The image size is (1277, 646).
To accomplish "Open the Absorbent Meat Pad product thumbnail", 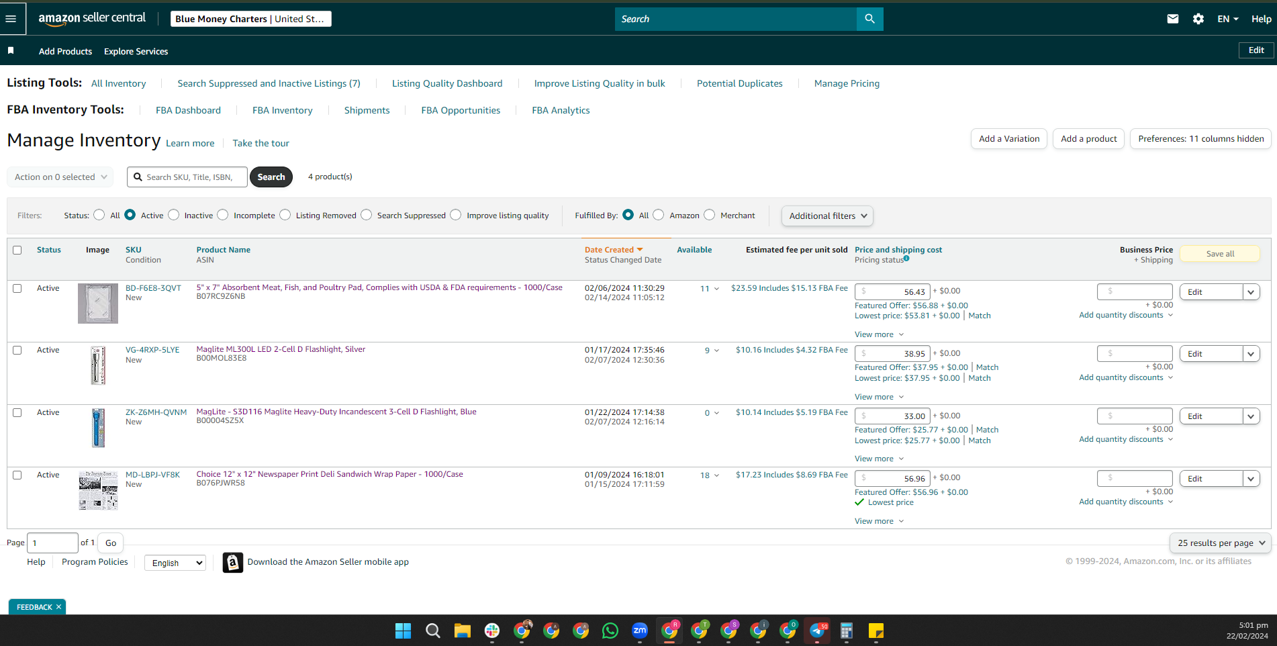I will click(98, 304).
